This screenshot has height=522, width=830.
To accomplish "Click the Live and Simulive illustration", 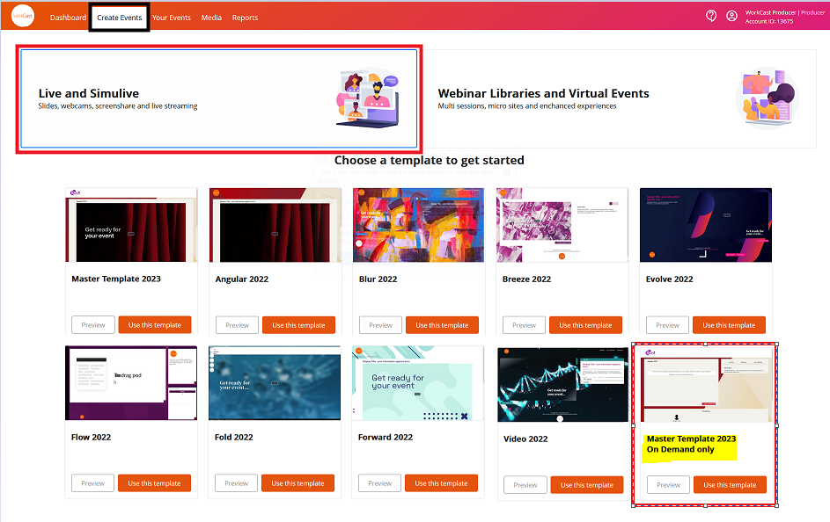I will (x=369, y=98).
